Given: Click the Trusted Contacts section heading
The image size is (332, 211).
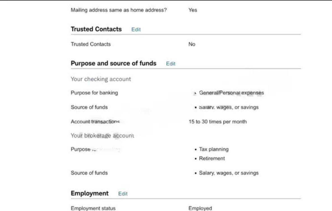Looking at the screenshot, I should coord(96,29).
